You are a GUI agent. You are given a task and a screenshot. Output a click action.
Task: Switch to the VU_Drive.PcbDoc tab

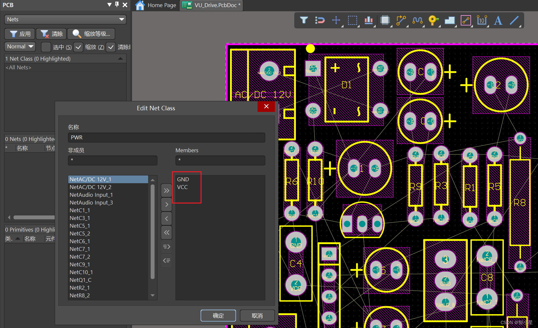click(x=212, y=5)
